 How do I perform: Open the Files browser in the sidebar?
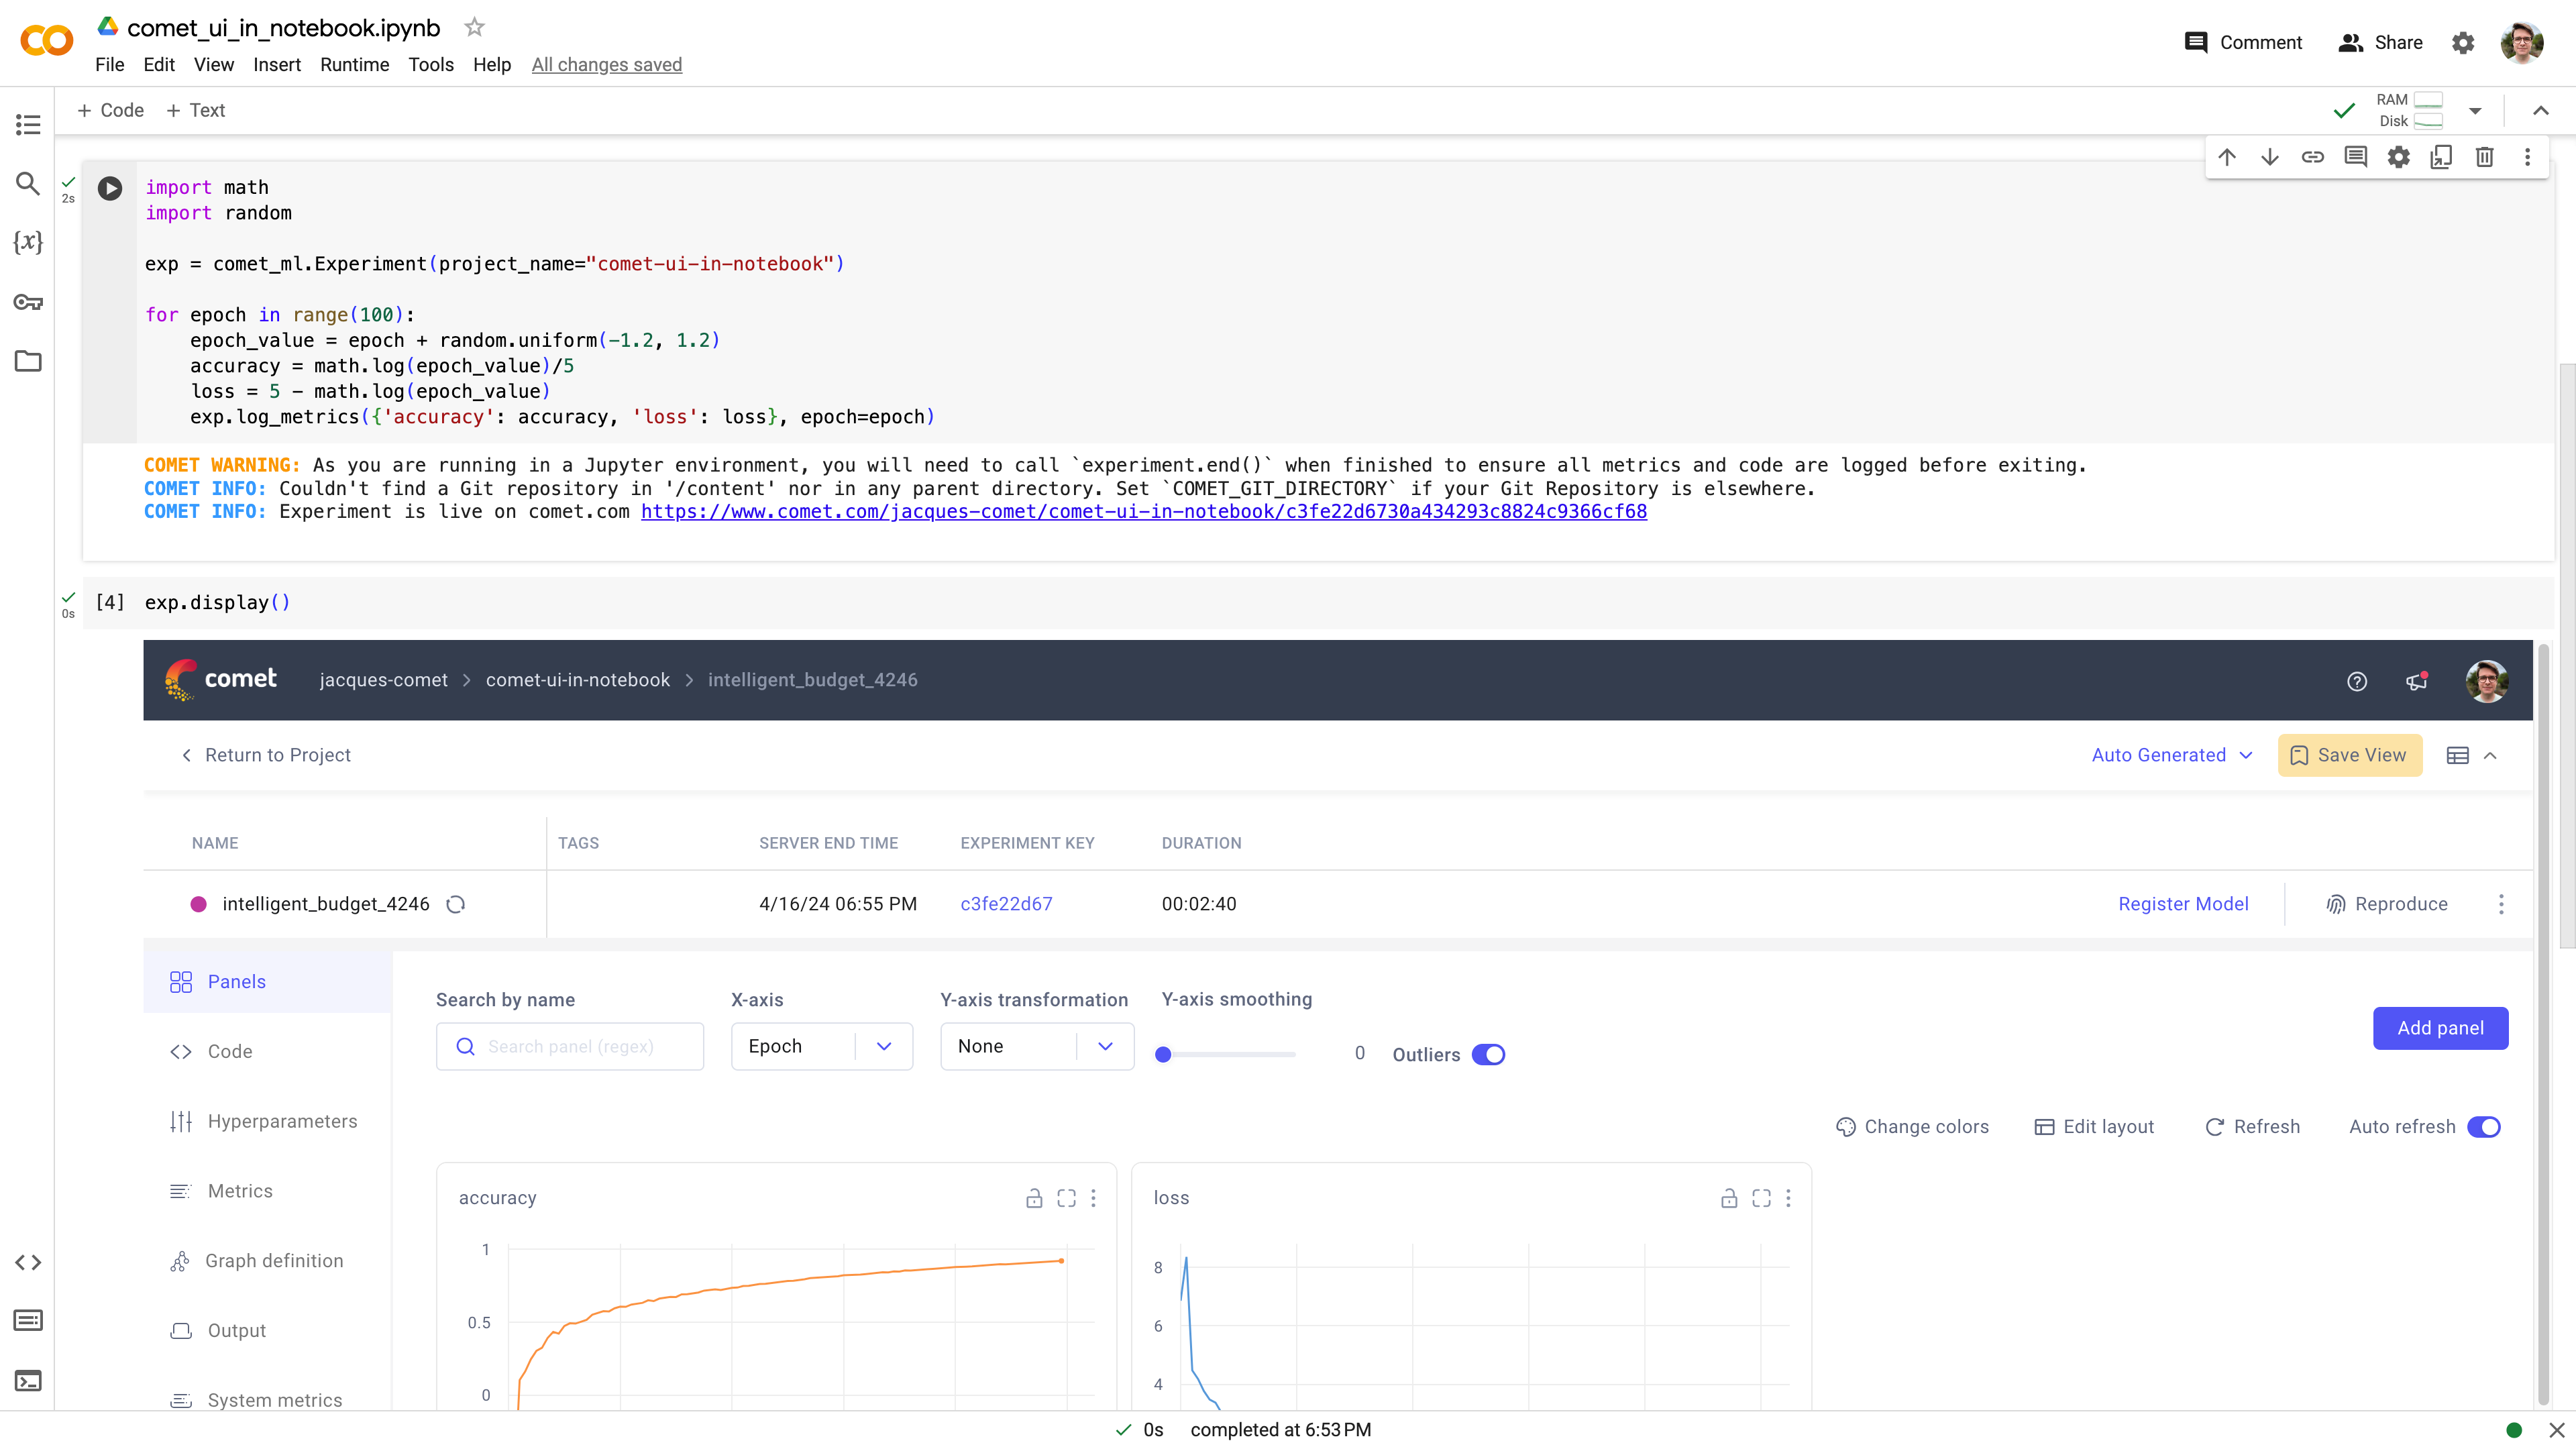click(27, 361)
